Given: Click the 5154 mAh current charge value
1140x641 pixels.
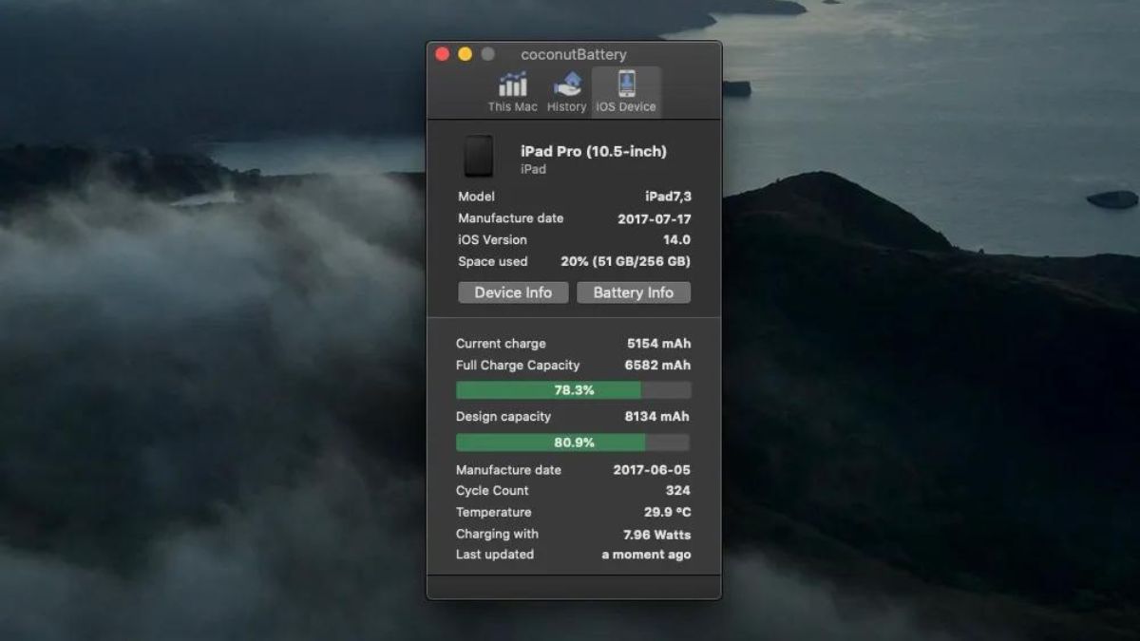Looking at the screenshot, I should click(659, 344).
